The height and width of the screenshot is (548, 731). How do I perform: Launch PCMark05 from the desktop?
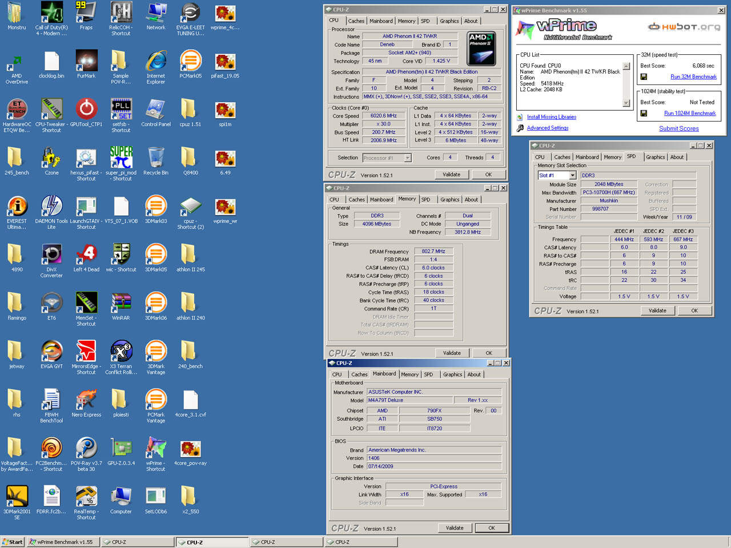point(191,64)
